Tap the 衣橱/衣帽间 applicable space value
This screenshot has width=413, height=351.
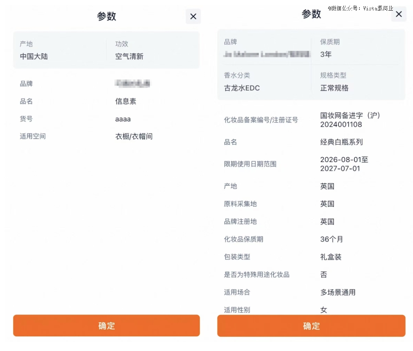pos(134,137)
